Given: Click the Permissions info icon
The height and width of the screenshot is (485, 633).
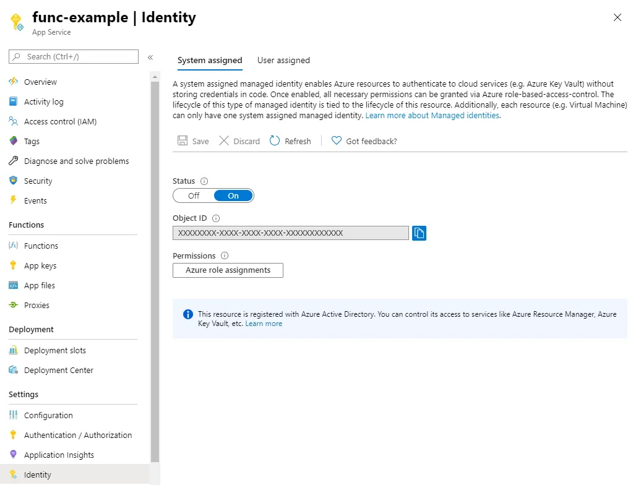Looking at the screenshot, I should coord(225,256).
